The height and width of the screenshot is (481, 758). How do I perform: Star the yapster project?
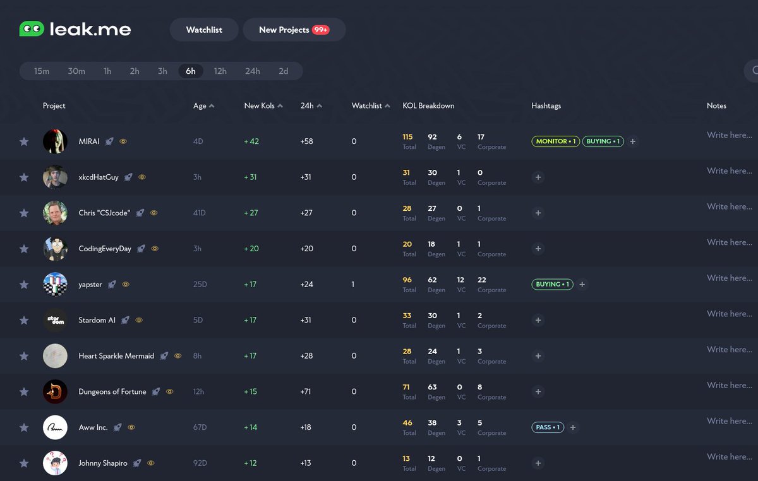click(24, 285)
